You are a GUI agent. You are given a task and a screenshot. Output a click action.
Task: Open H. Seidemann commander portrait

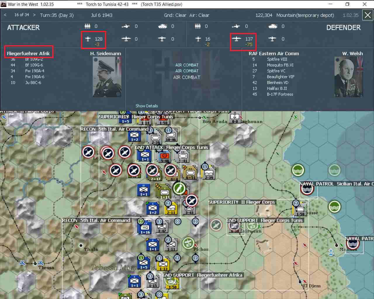tap(107, 77)
